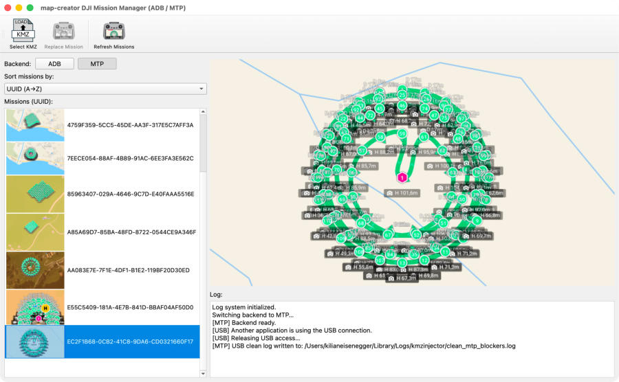Click highlighted mission EC2F1B68 entry
The width and height of the screenshot is (619, 382).
(x=130, y=341)
